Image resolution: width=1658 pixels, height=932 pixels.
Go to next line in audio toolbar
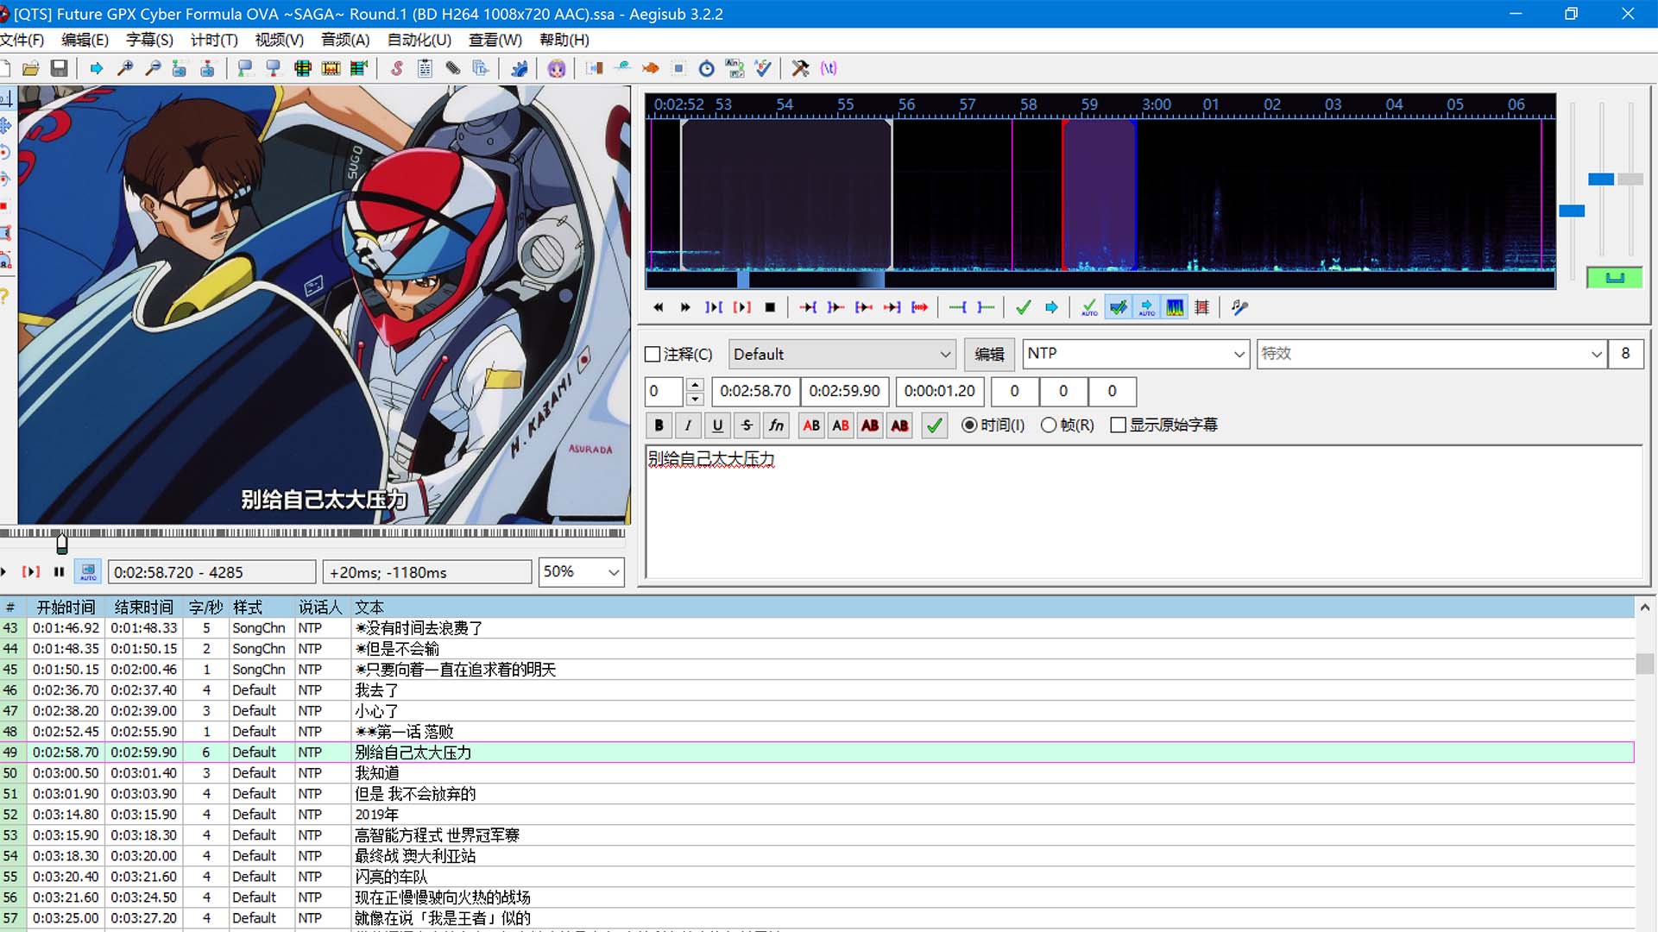(x=685, y=307)
